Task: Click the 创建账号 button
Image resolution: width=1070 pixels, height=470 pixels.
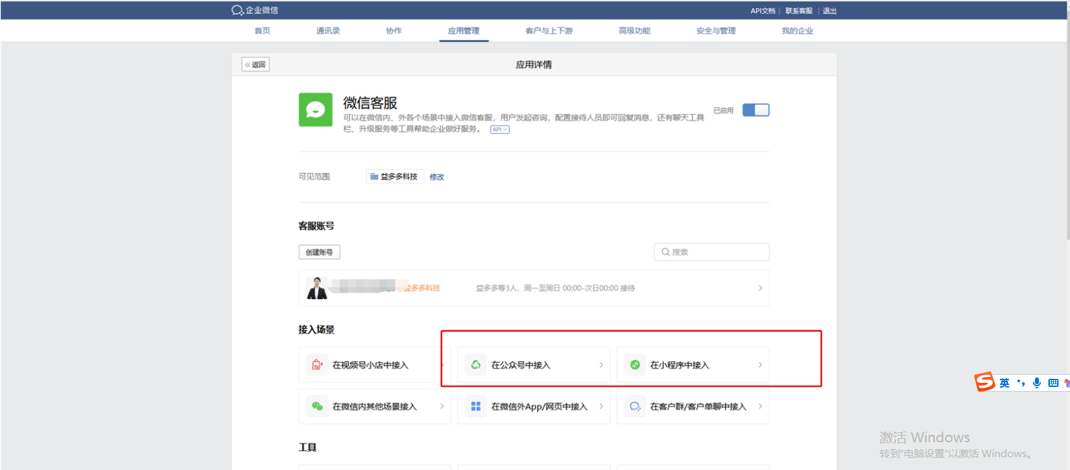Action: coord(319,253)
